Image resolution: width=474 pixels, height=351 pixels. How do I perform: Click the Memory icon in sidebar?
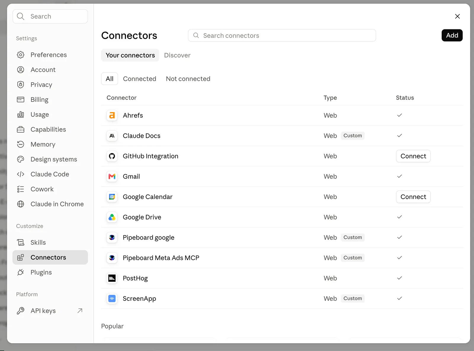(20, 144)
